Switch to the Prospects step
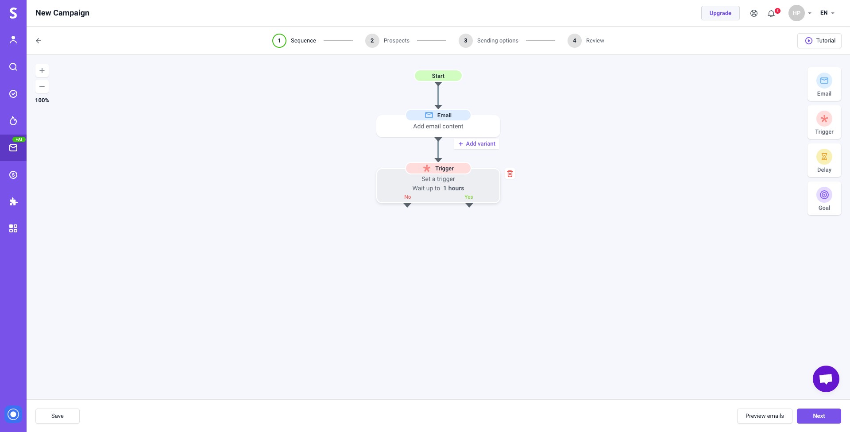 click(x=396, y=40)
